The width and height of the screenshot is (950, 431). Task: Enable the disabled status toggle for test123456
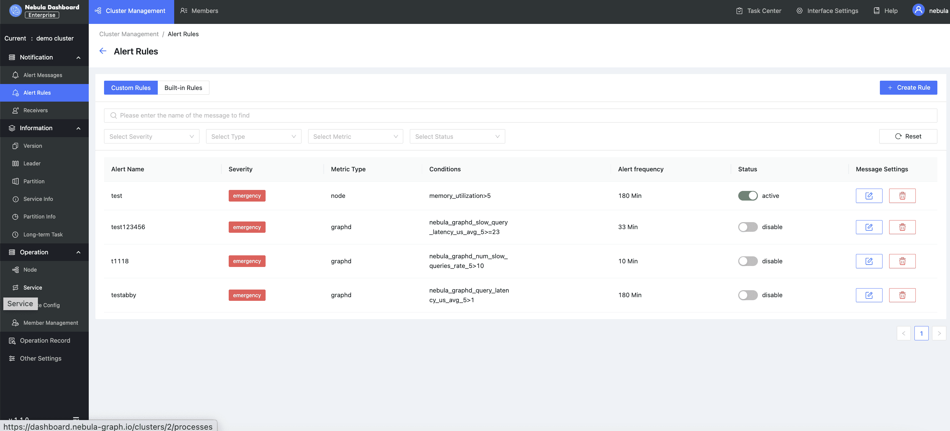[x=748, y=227]
